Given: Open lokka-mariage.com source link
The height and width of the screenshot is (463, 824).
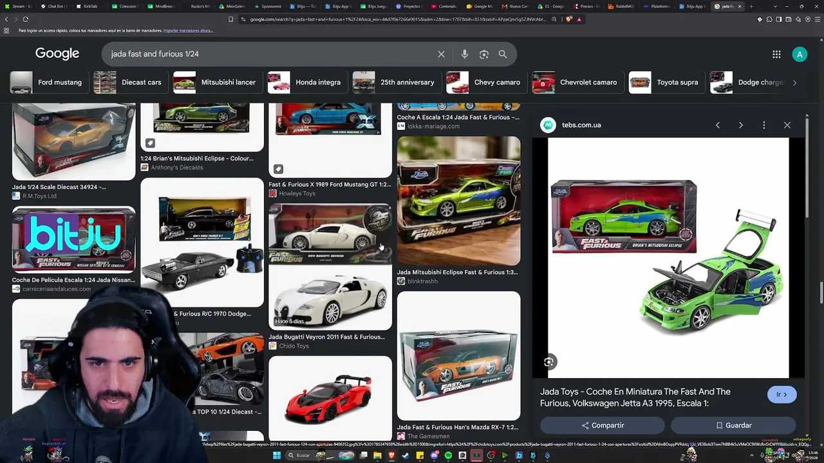Looking at the screenshot, I should (433, 127).
